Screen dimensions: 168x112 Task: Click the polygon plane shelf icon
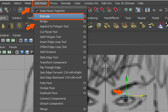[x=20, y=26]
